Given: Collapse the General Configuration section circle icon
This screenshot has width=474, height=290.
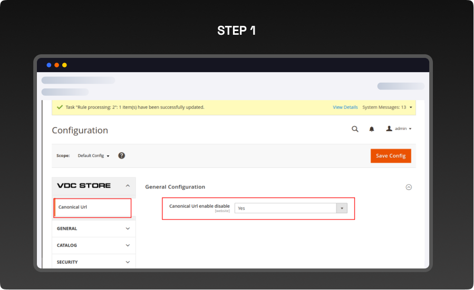Looking at the screenshot, I should click(x=408, y=187).
